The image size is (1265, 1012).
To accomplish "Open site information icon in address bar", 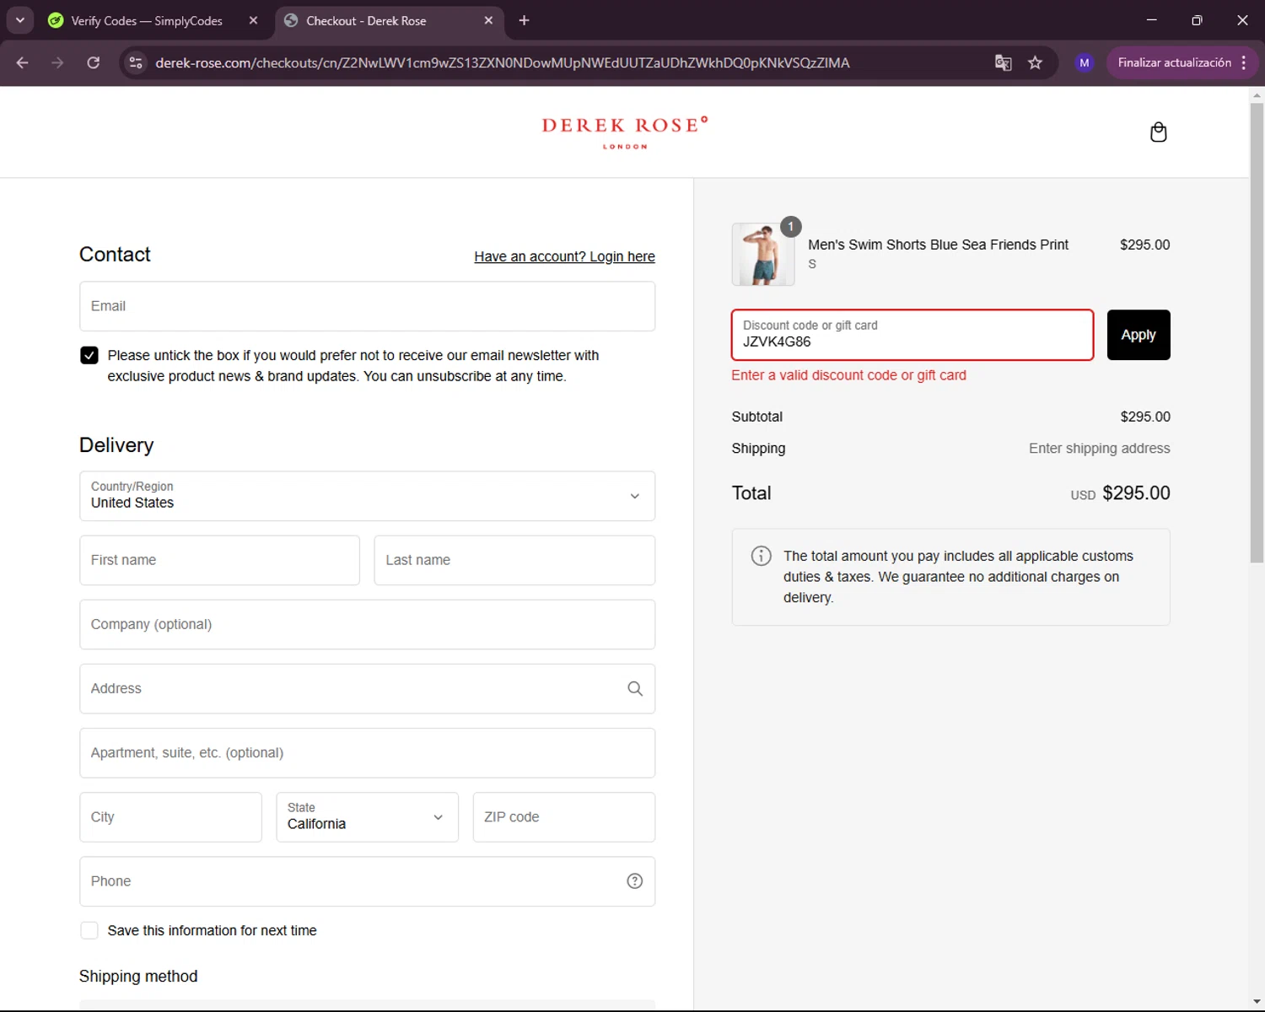I will [136, 62].
